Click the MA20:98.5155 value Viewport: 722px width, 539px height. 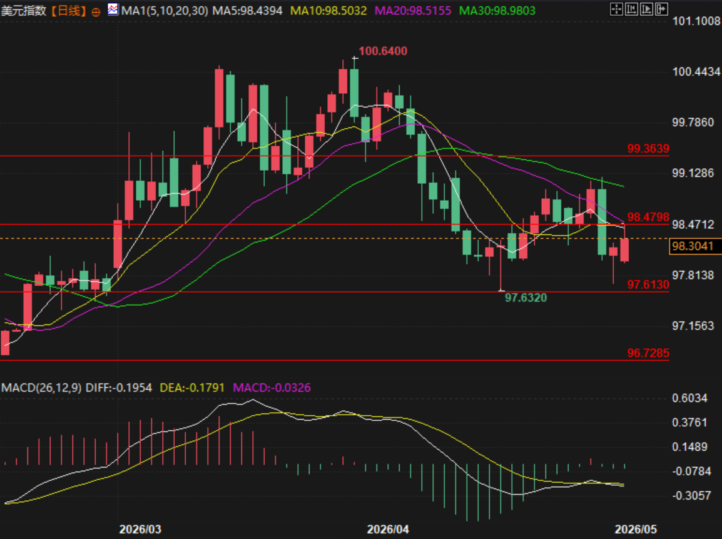pos(413,10)
